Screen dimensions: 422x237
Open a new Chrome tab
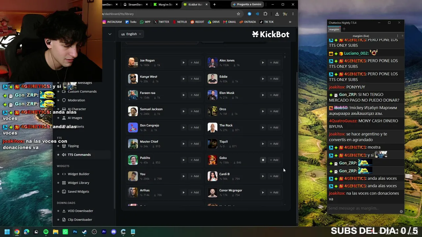click(x=214, y=5)
